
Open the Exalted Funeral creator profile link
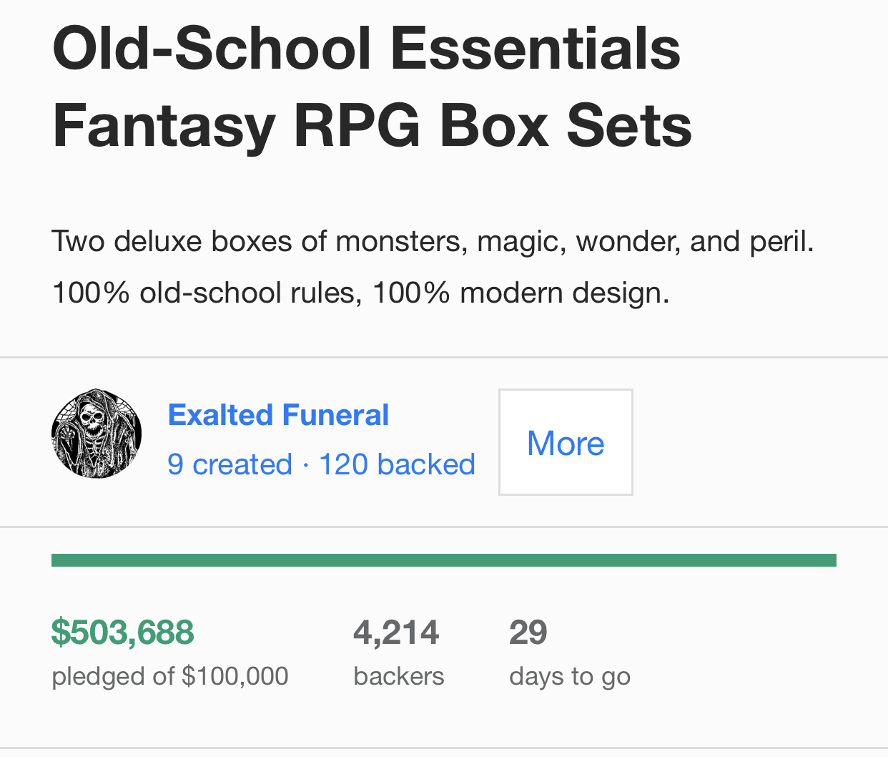(278, 415)
